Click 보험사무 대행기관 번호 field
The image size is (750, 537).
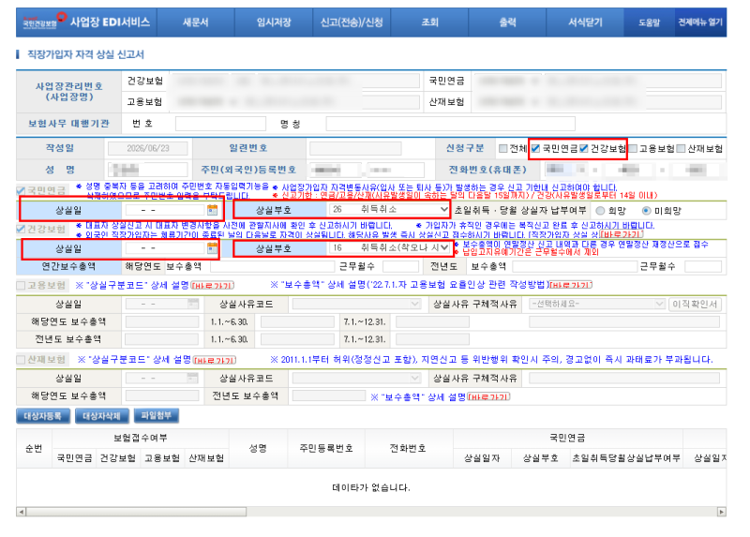pyautogui.click(x=220, y=124)
